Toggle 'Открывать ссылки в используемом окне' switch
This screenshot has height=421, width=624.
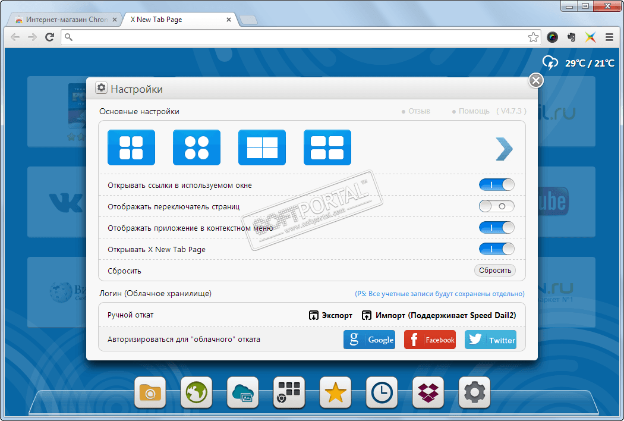[497, 185]
